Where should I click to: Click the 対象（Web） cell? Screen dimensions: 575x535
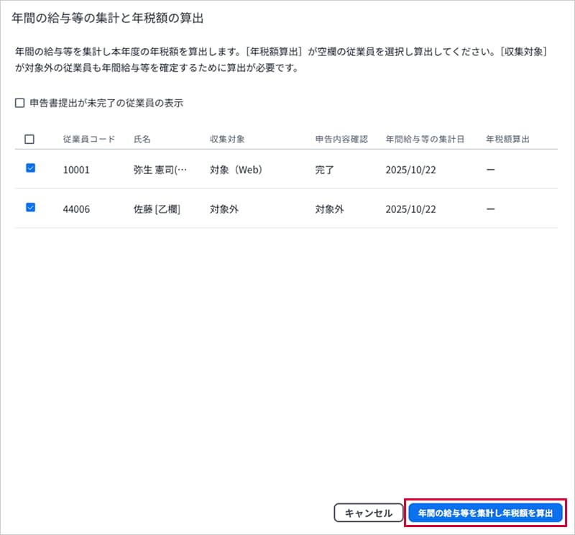236,170
